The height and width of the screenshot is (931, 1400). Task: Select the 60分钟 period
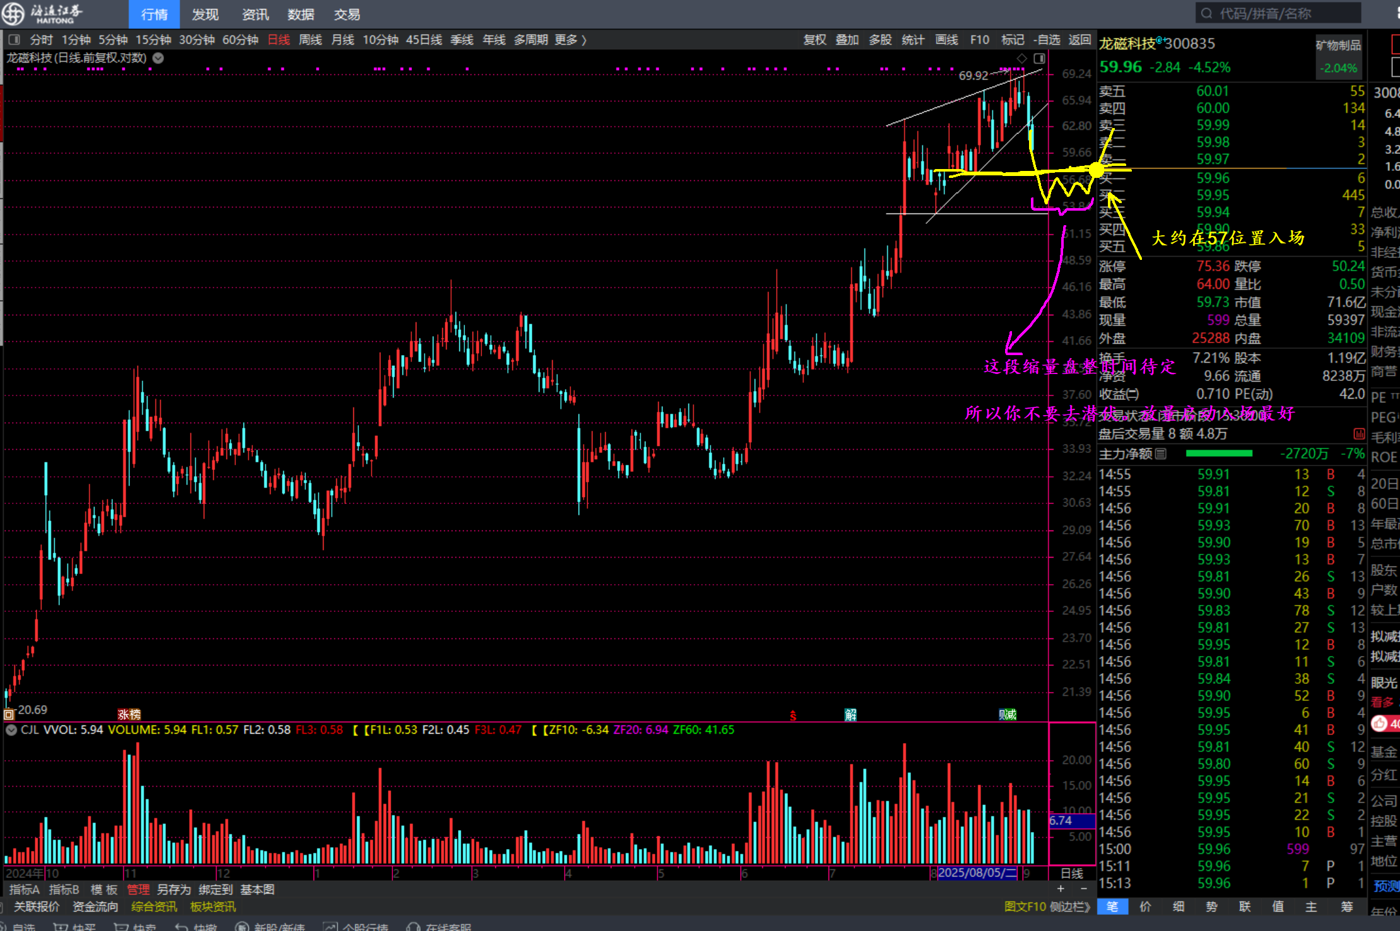point(240,40)
